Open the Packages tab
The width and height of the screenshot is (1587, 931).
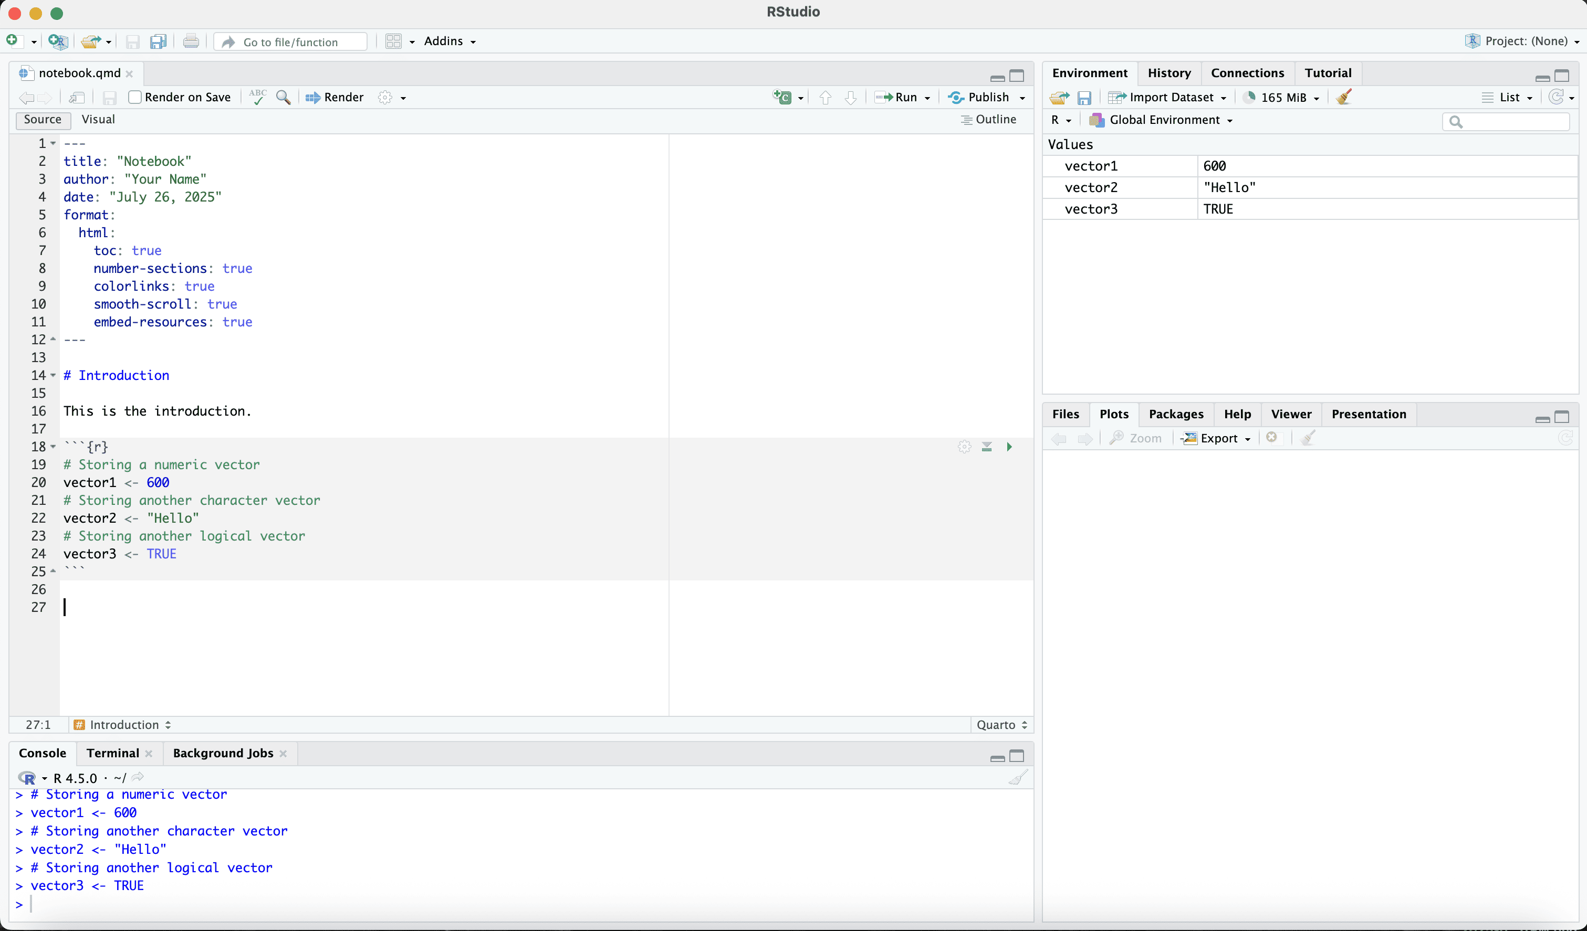(x=1176, y=414)
